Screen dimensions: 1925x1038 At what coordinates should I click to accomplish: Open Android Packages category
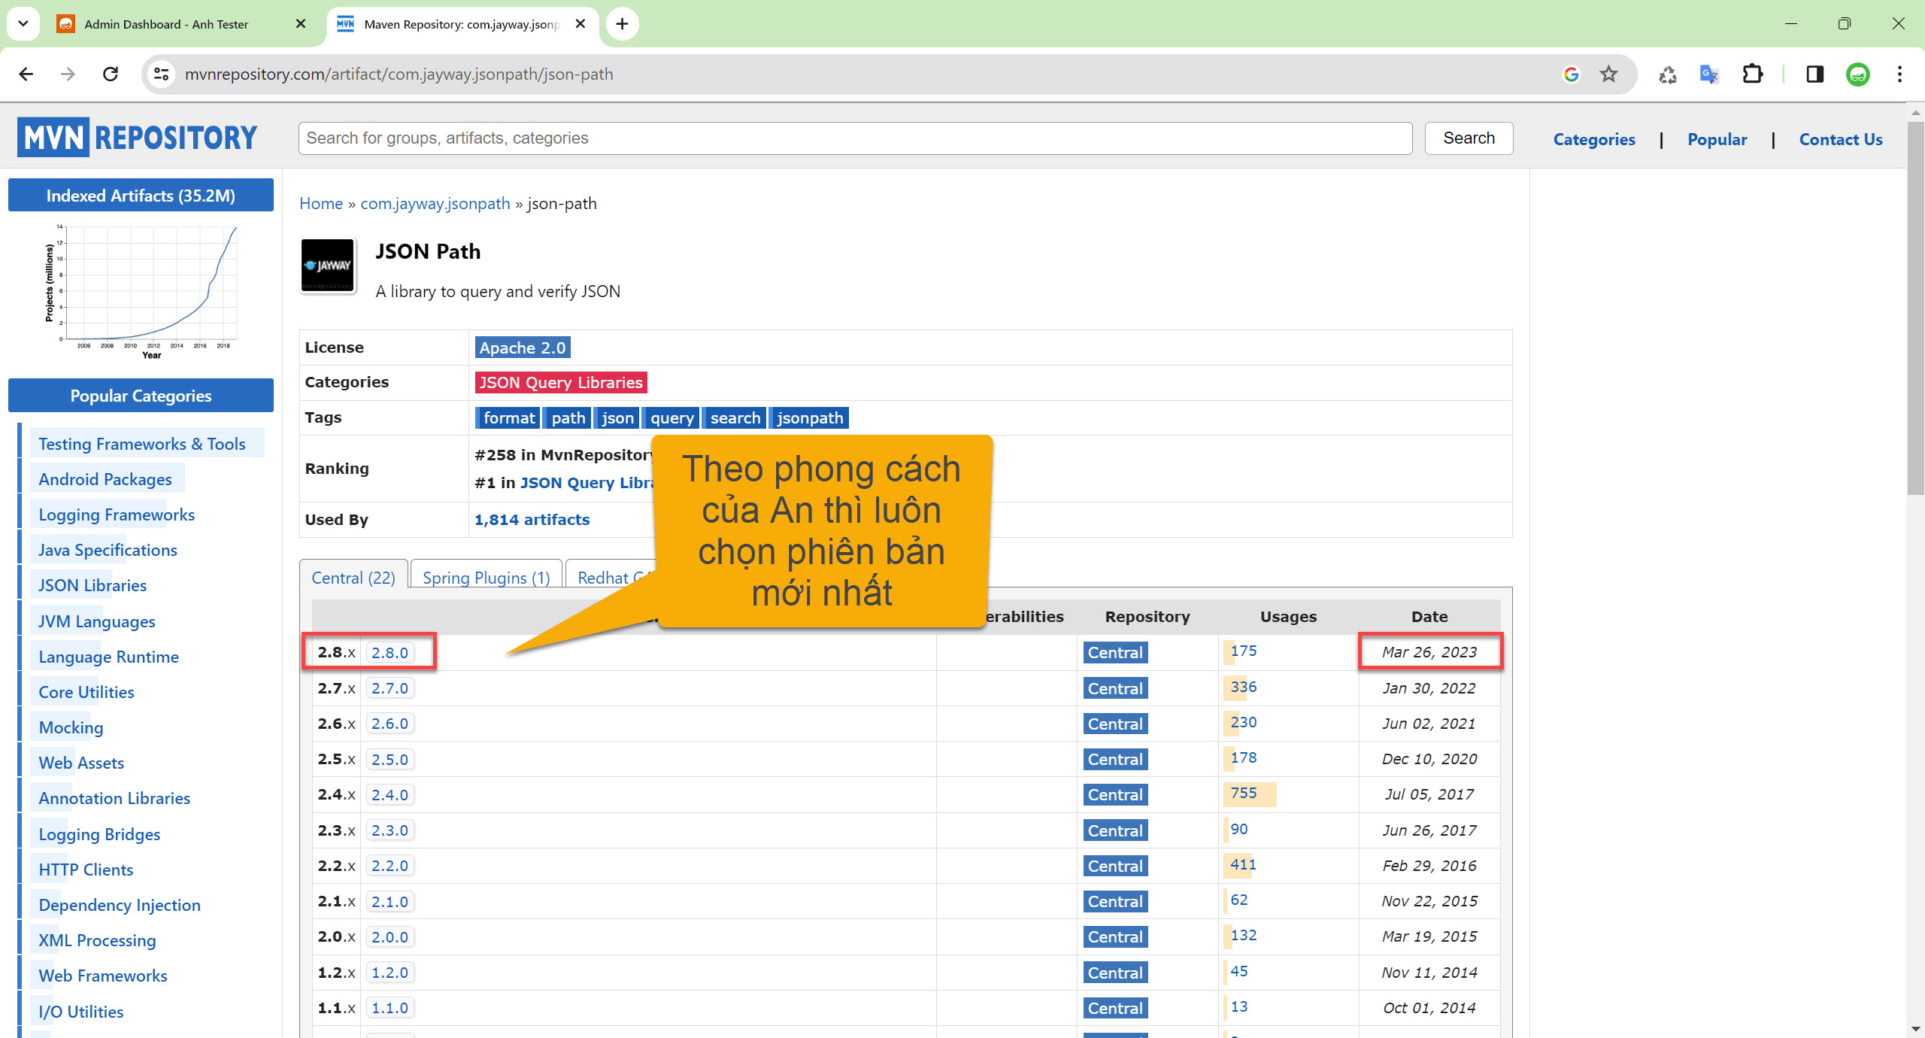coord(105,479)
